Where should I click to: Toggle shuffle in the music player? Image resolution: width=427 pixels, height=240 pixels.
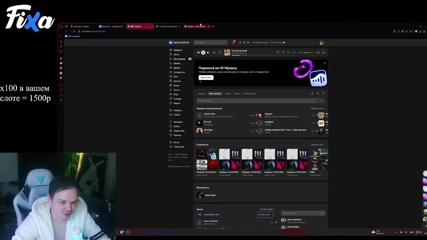[214, 52]
